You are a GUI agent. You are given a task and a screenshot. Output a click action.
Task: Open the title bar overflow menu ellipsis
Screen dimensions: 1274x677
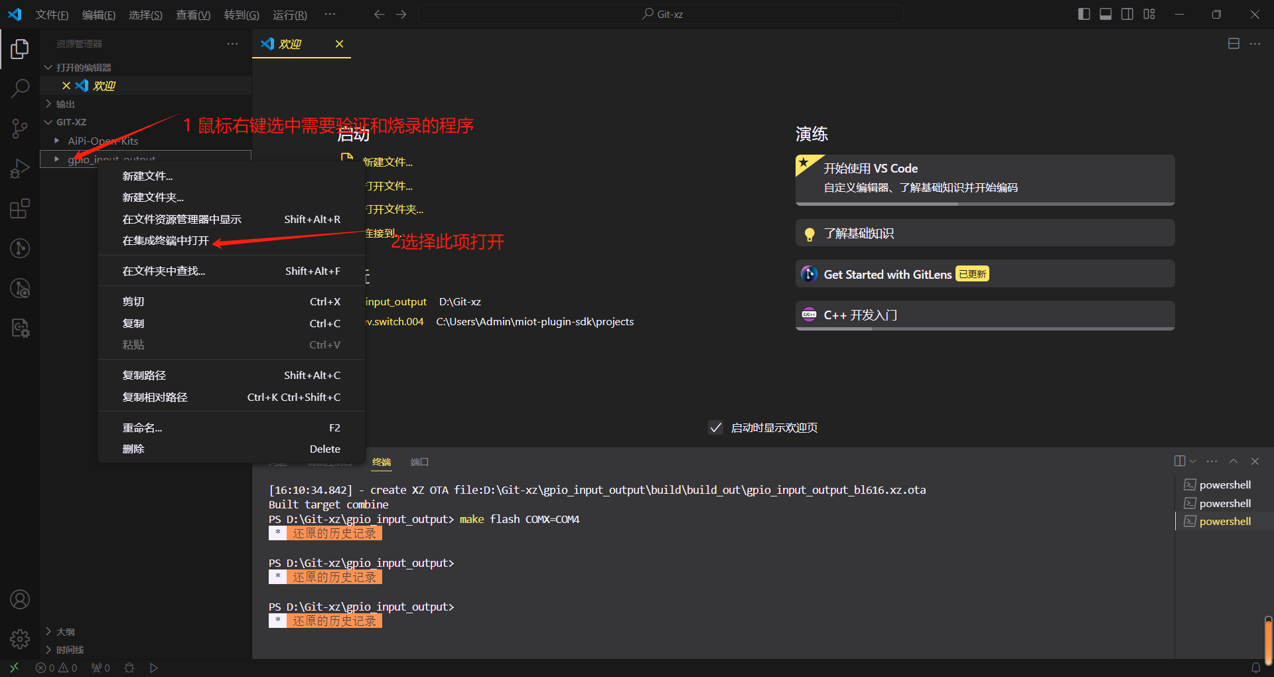(x=330, y=14)
